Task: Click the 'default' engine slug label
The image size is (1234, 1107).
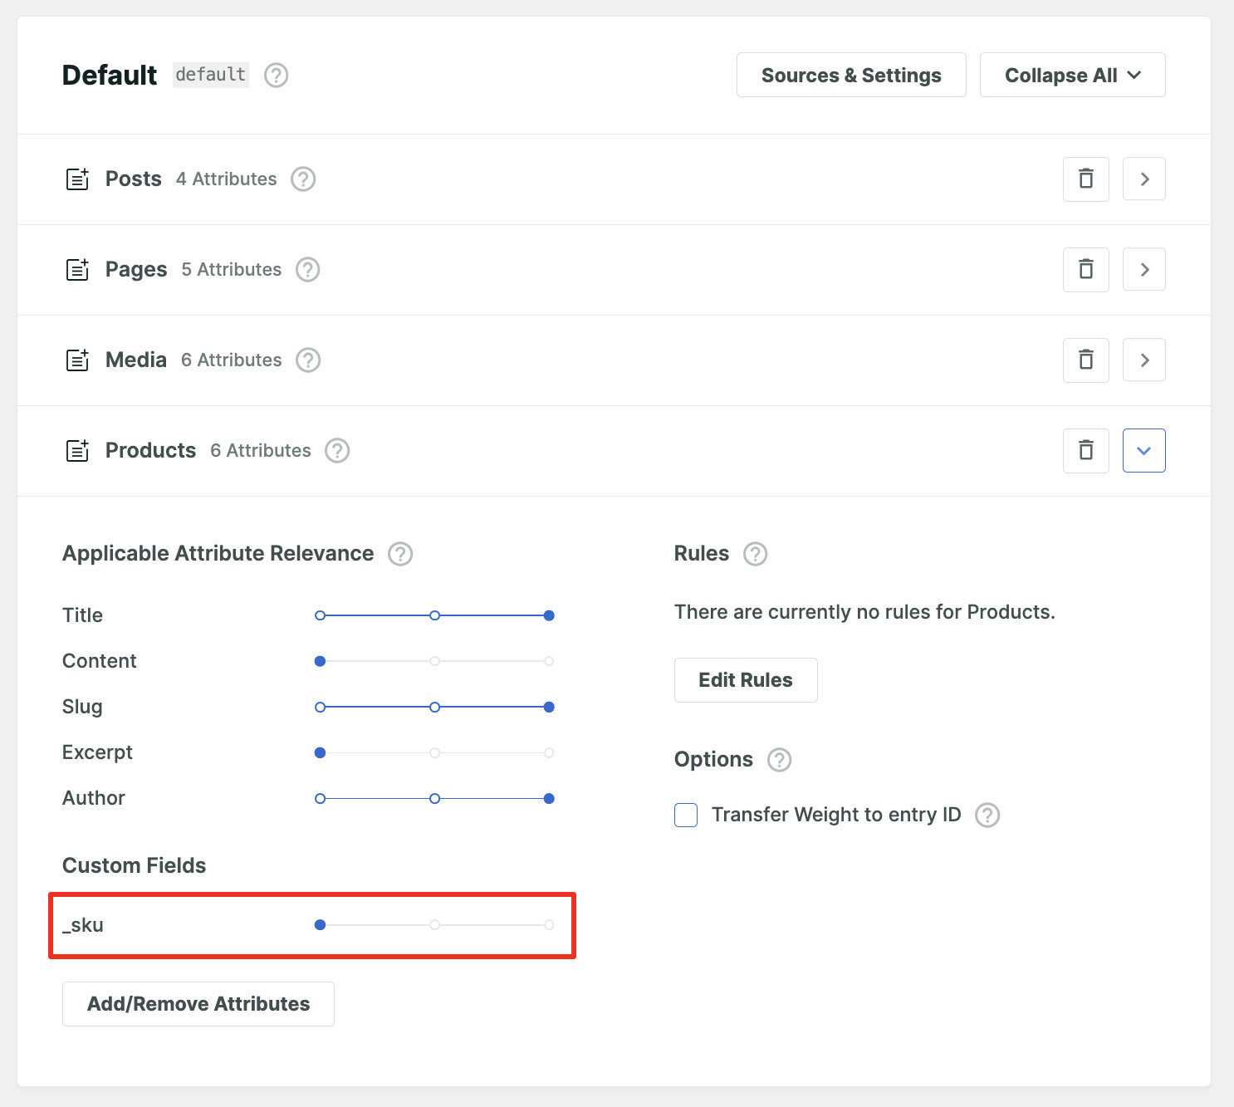Action: tap(211, 75)
